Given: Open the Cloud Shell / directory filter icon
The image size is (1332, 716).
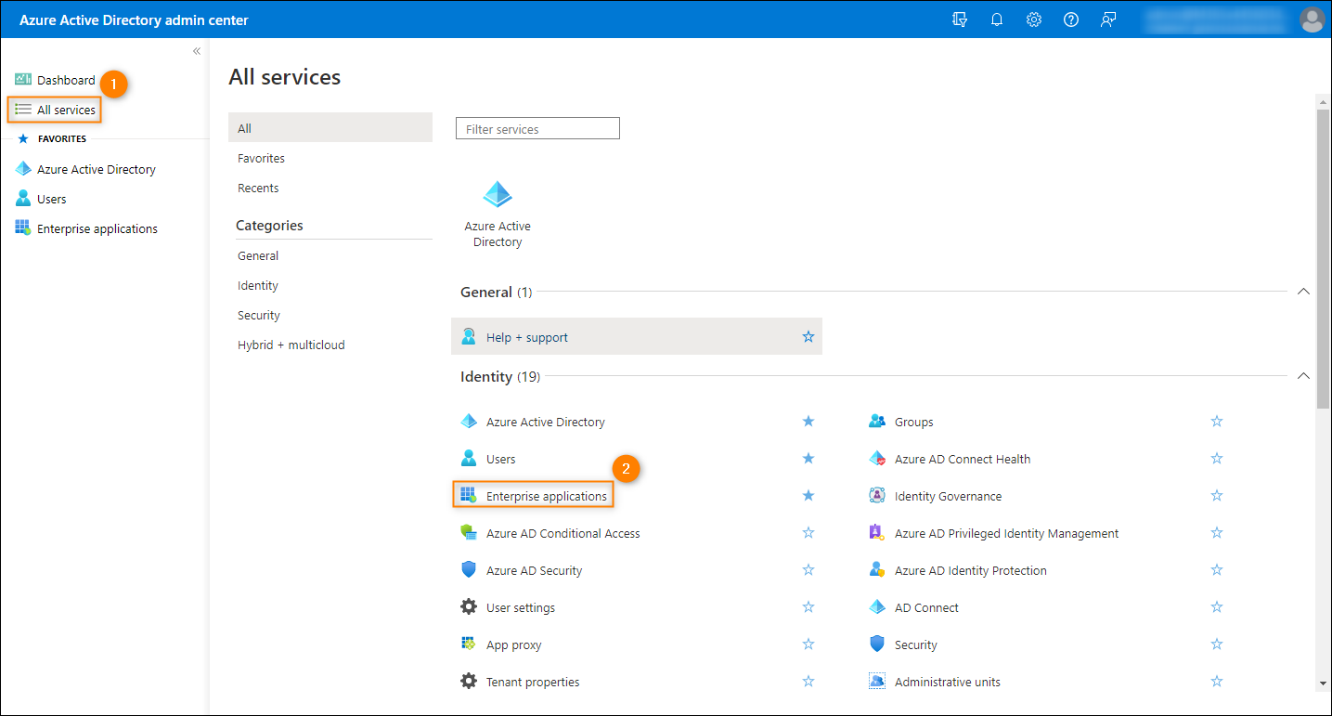Looking at the screenshot, I should pos(960,20).
